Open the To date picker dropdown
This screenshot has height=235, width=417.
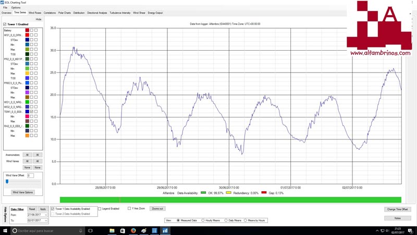46,220
